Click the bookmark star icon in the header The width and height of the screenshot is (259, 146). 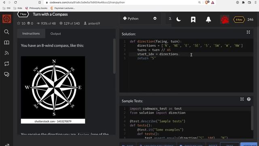point(193,19)
